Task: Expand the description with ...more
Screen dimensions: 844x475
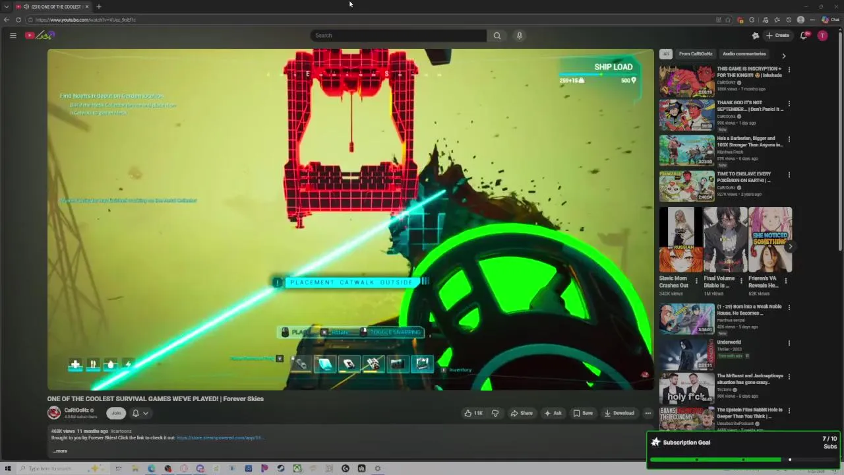Action: click(x=59, y=451)
